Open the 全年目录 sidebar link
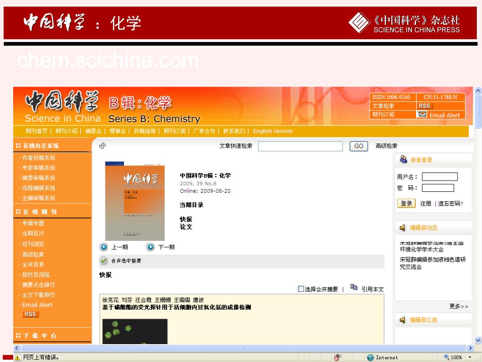This screenshot has height=362, width=482. (x=33, y=264)
